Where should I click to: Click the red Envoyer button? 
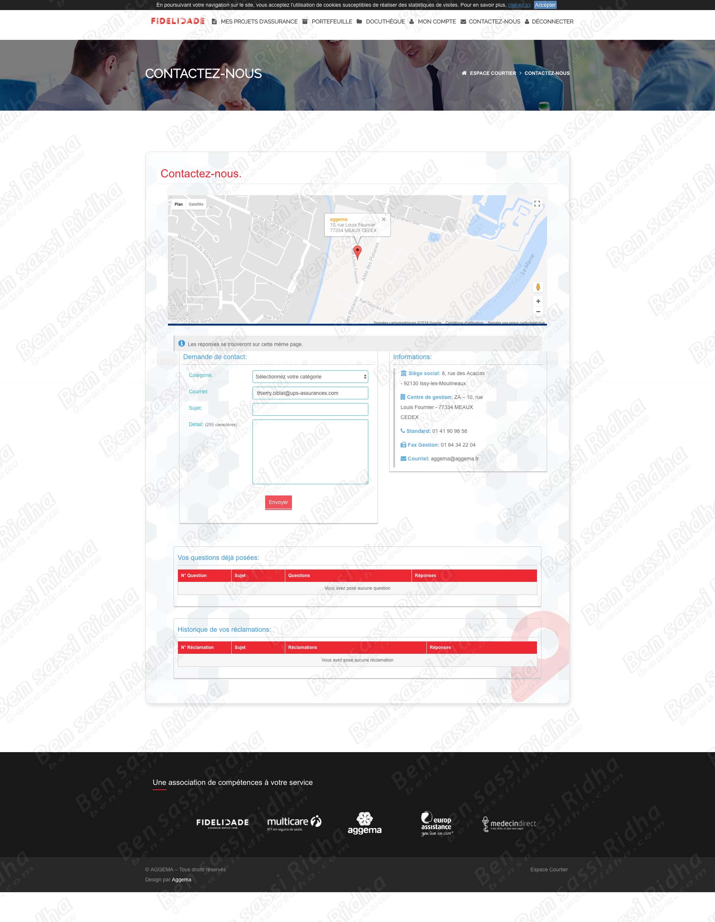coord(278,502)
